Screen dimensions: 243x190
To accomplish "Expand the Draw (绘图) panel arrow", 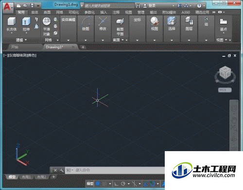I will pyautogui.click(x=86, y=40).
